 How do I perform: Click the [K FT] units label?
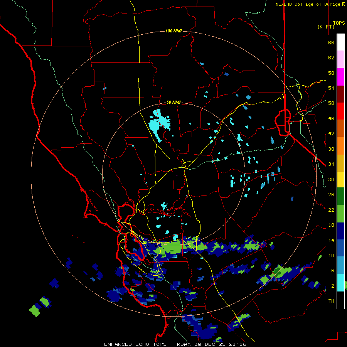[326, 27]
